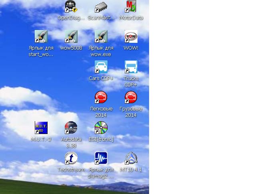The width and height of the screenshot is (273, 194).
Task: Click the 'wow5008' label text
Action: [71, 48]
